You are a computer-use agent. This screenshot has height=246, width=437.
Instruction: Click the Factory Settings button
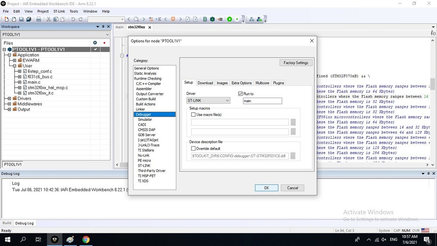pos(296,63)
